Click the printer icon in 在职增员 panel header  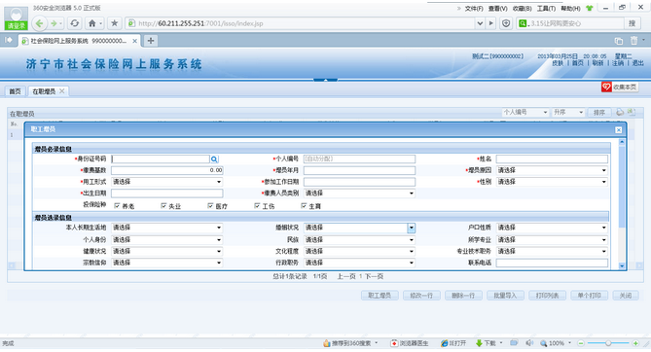[x=620, y=112]
